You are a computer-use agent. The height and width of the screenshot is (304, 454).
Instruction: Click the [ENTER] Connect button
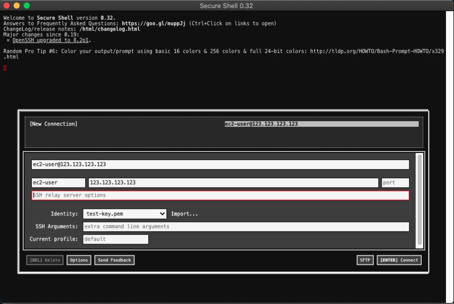coord(399,260)
